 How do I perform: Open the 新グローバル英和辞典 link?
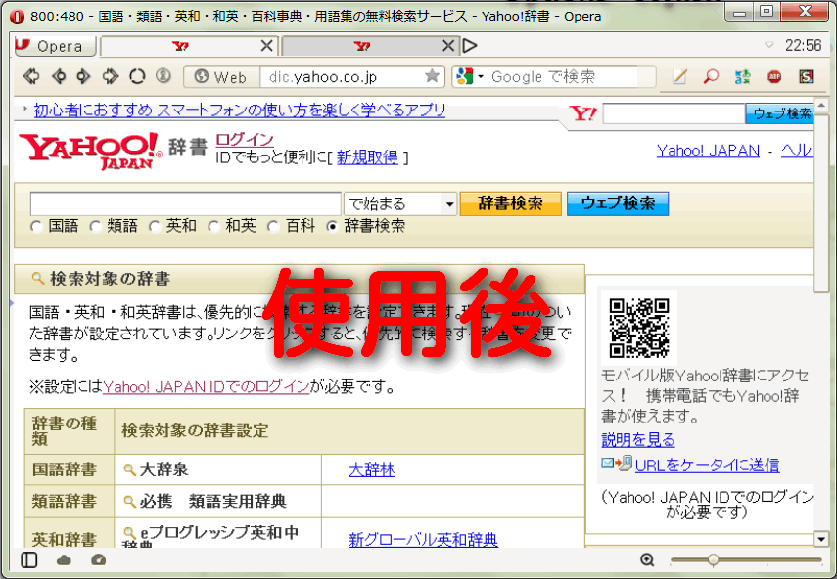pyautogui.click(x=423, y=540)
